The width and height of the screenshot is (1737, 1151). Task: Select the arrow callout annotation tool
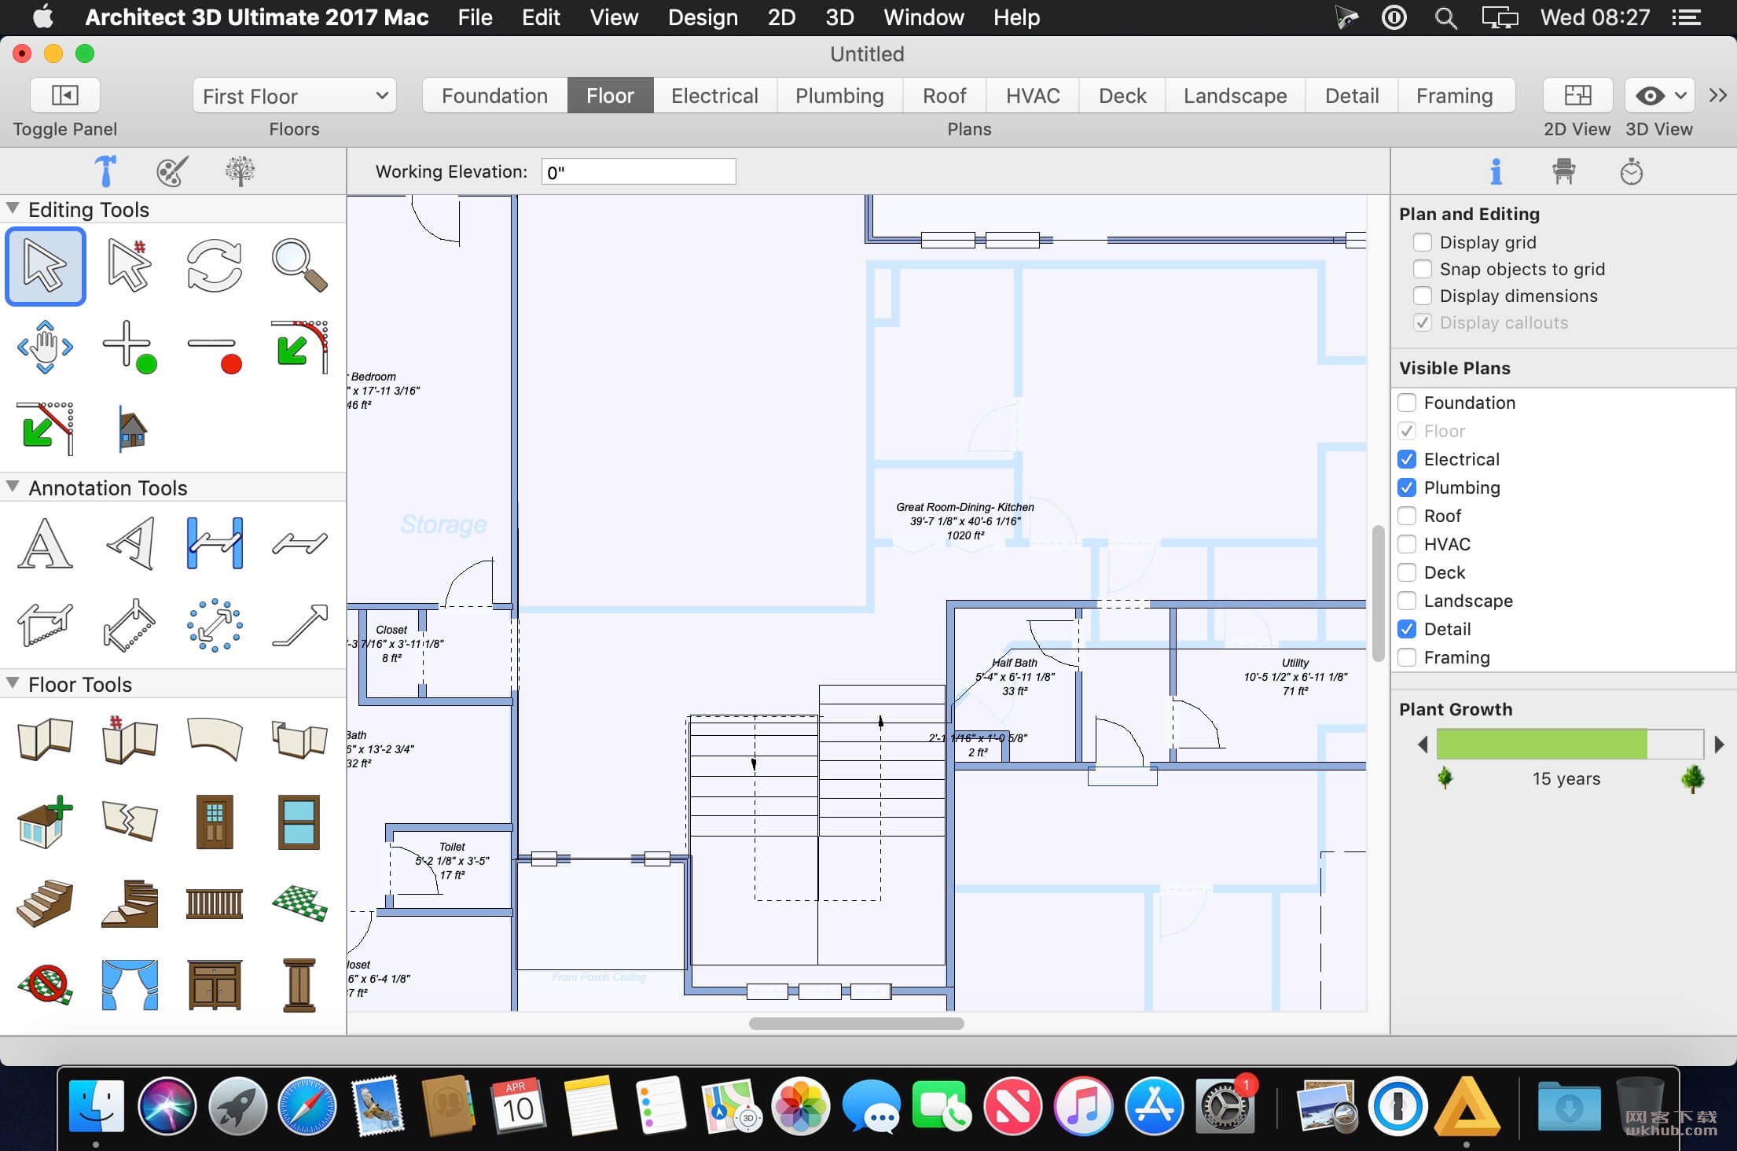[x=299, y=625]
